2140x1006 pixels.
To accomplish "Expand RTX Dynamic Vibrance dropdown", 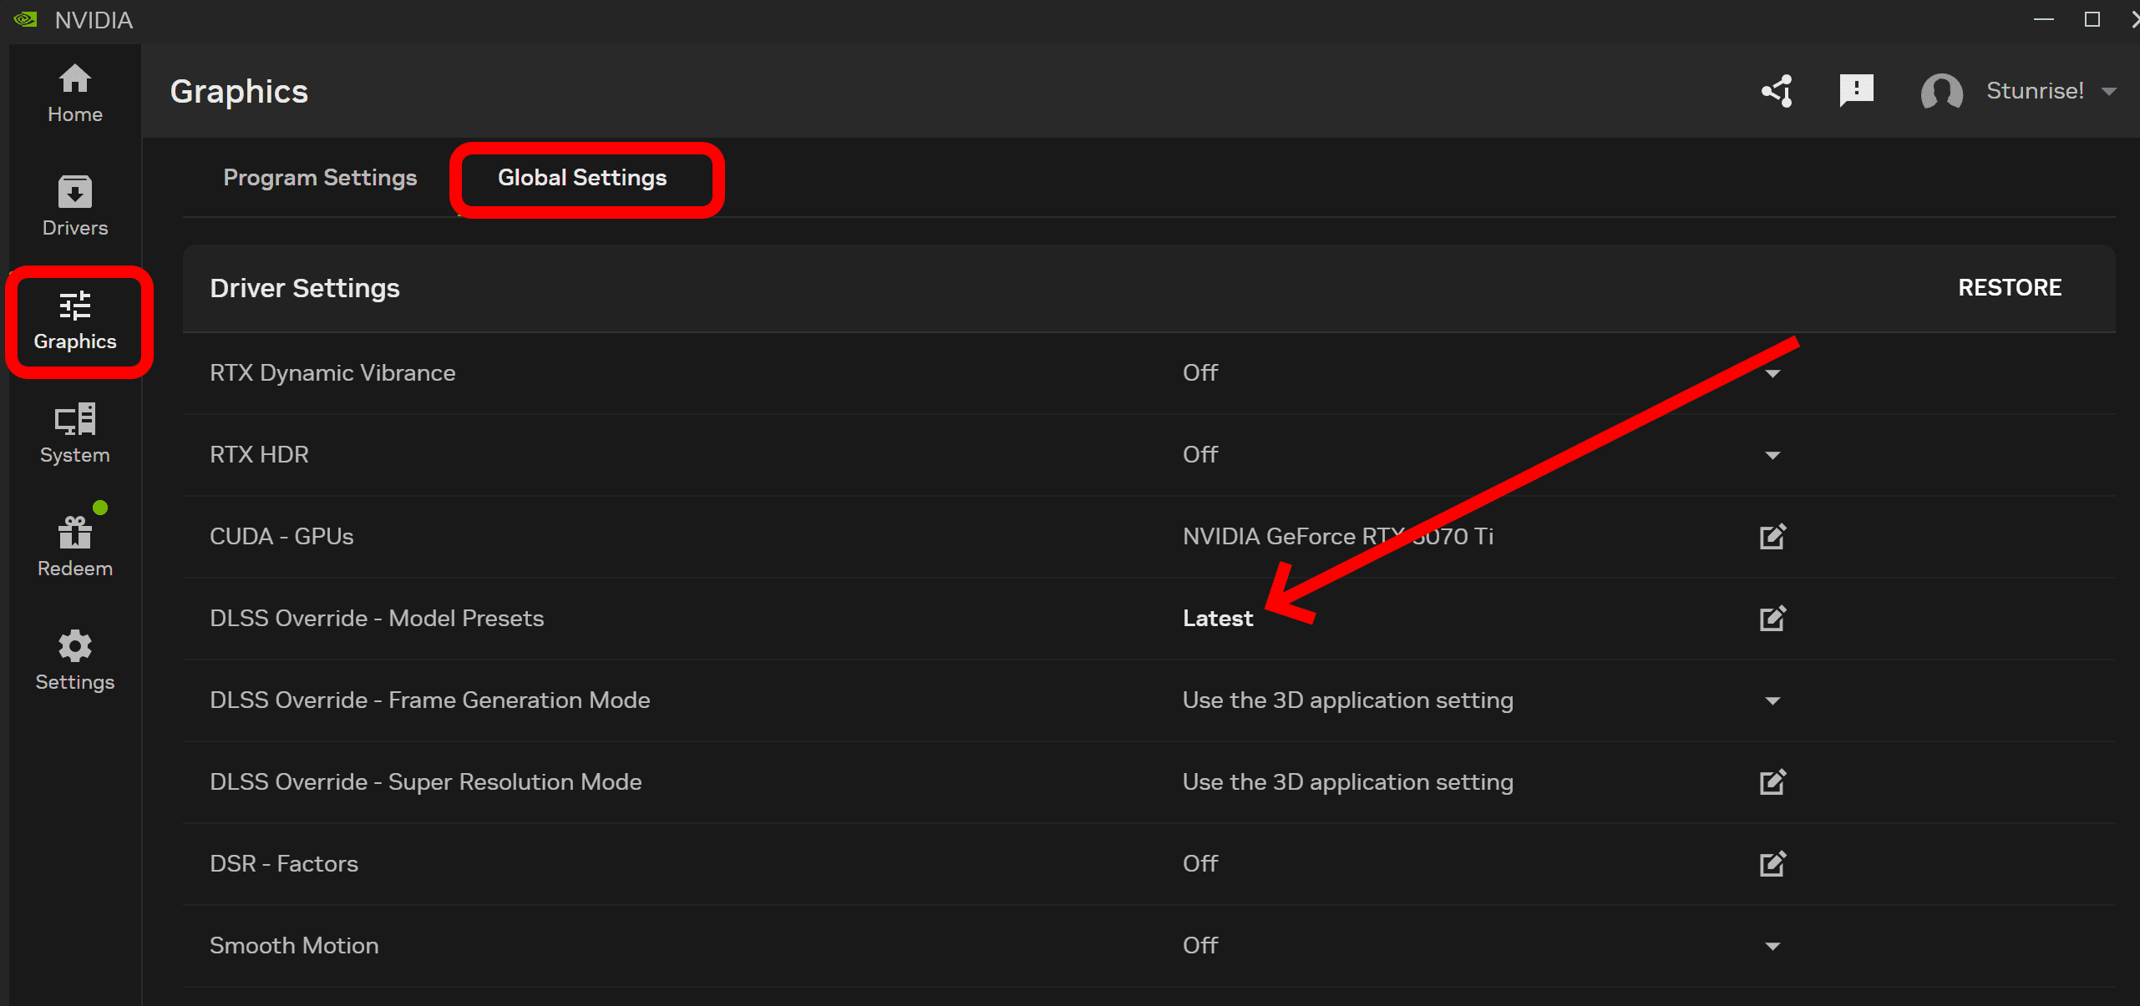I will 1772,374.
